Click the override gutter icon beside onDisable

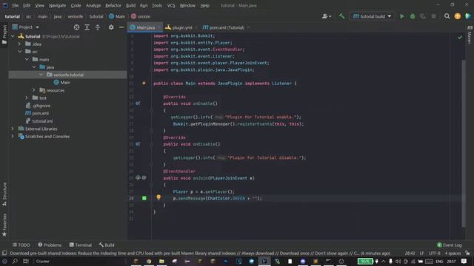pyautogui.click(x=138, y=144)
